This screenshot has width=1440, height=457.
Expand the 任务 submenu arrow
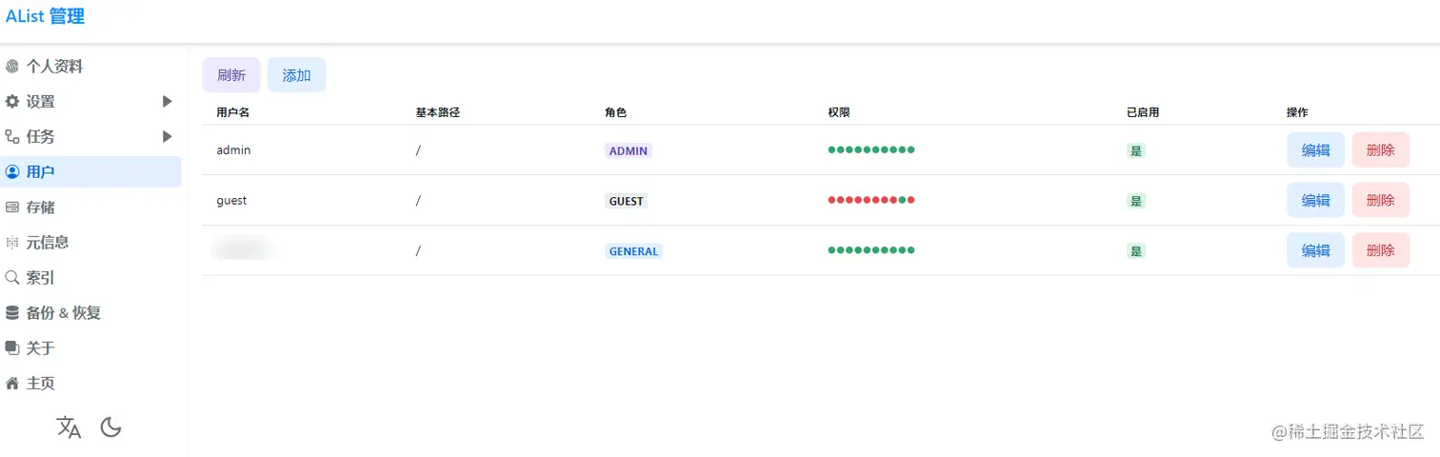(x=168, y=137)
